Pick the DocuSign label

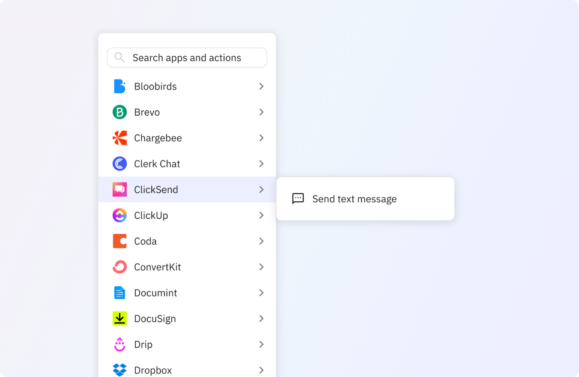155,318
